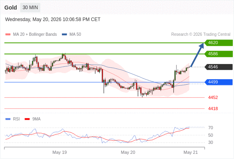This screenshot has width=234, height=159.
Task: Click the 4546 current price label
Action: tap(219, 67)
